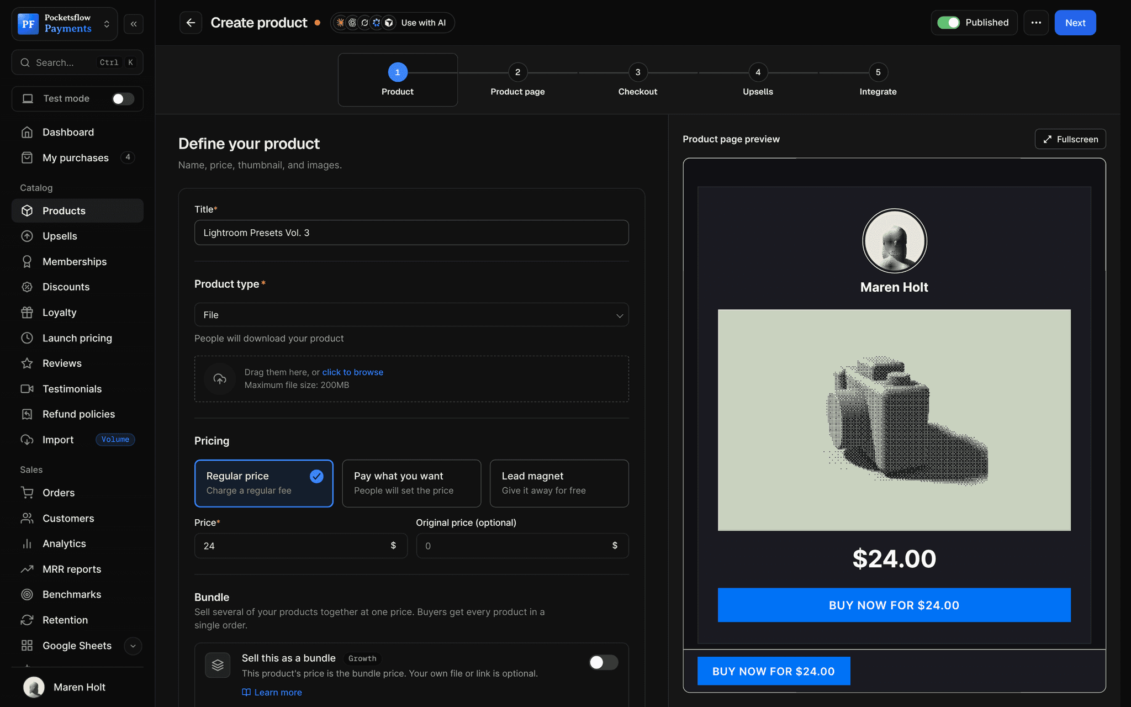Select the Pay what you want pricing option

tap(411, 483)
